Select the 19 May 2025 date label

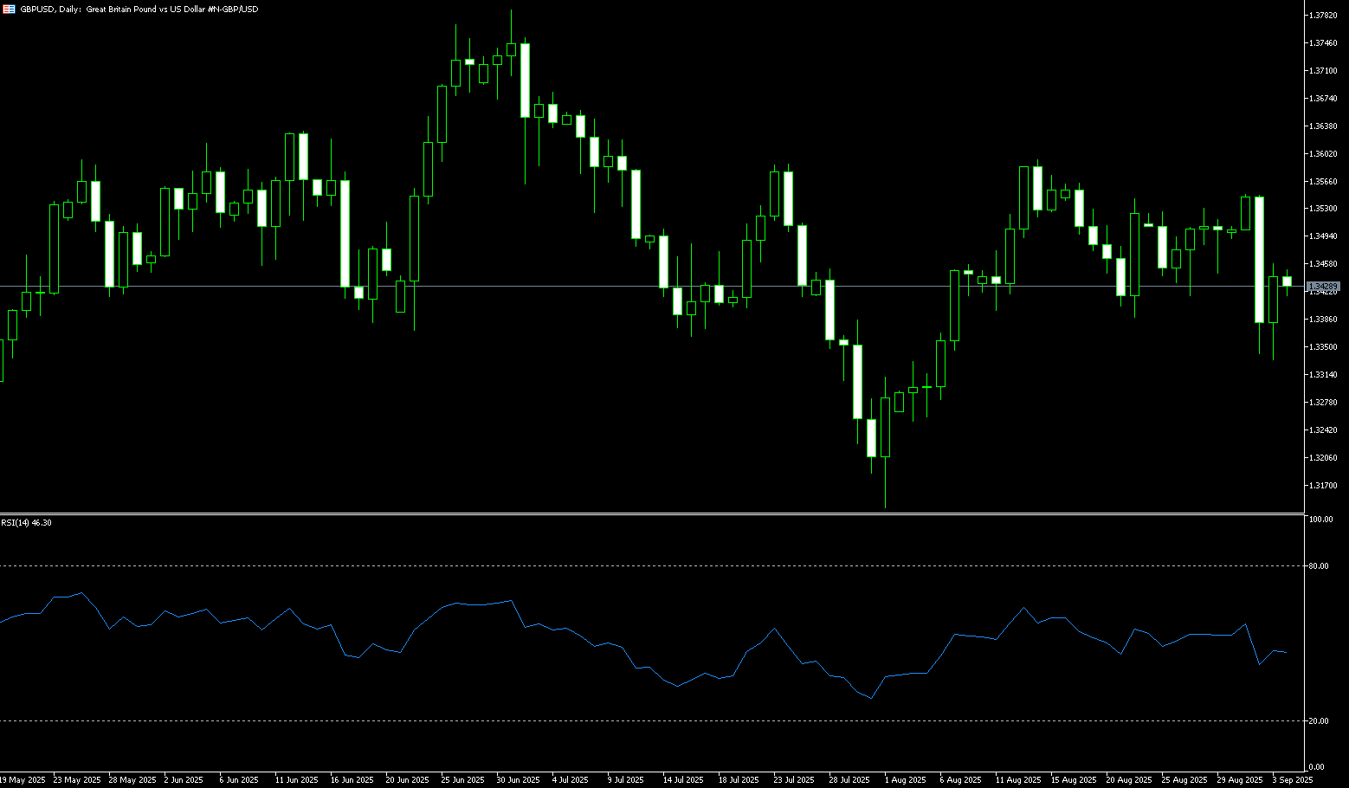coord(23,780)
